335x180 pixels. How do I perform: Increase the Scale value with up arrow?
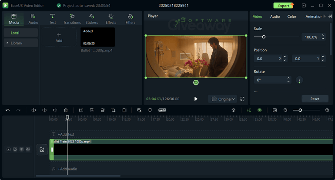[322, 35]
